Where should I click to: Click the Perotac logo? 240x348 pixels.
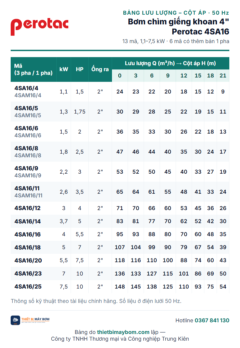(39, 27)
